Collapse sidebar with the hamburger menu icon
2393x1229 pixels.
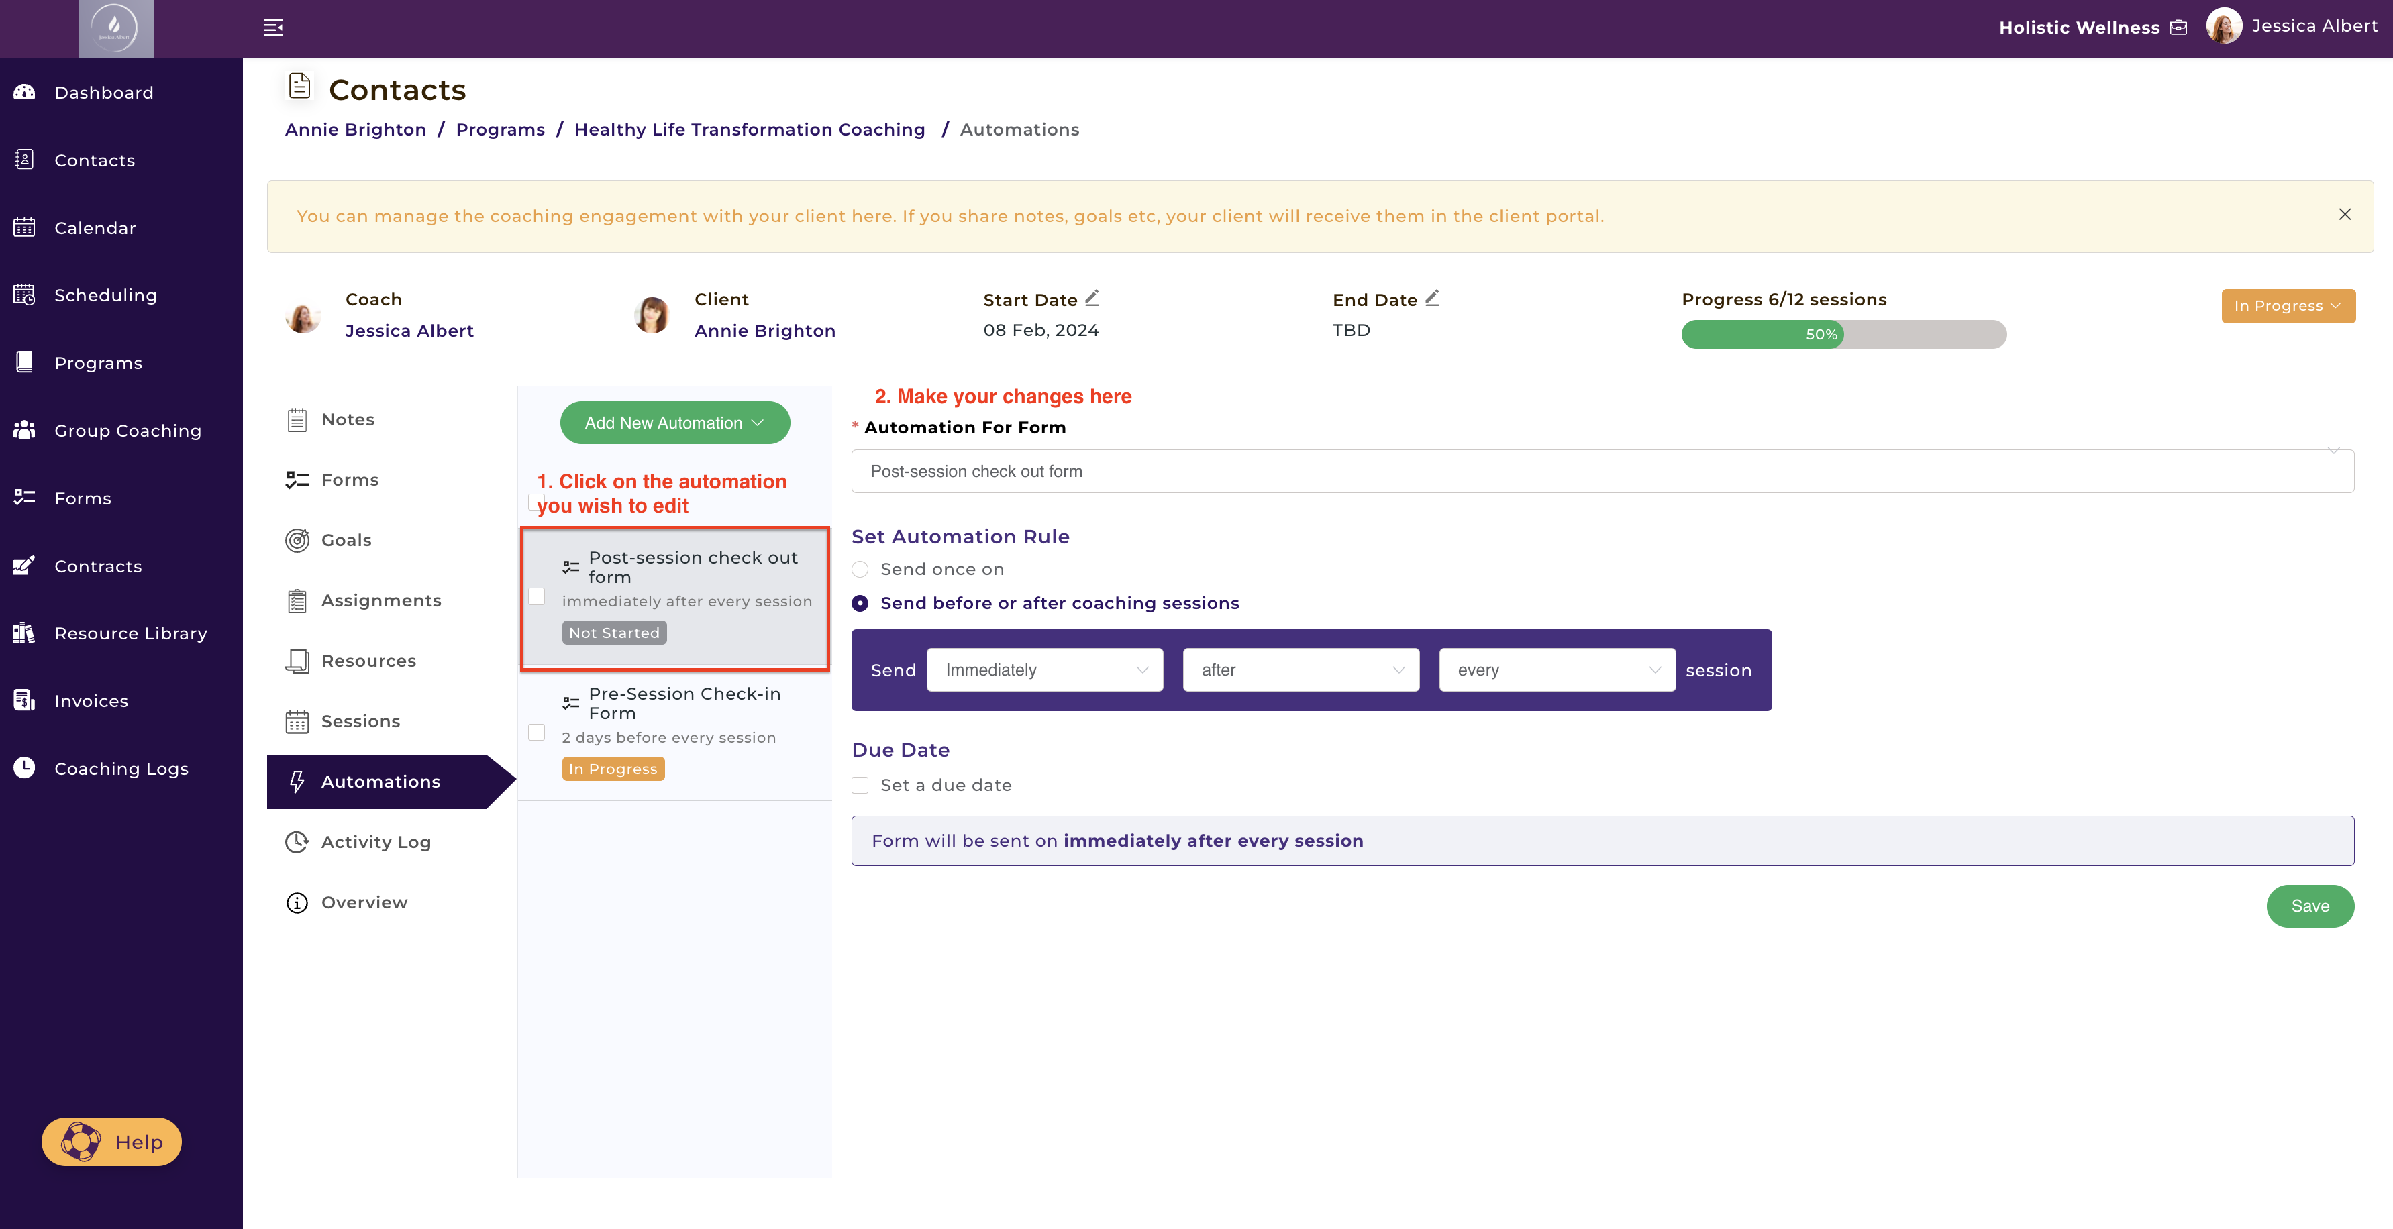coord(273,28)
